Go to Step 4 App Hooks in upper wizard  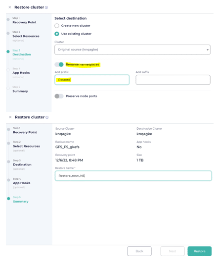coord(21,73)
